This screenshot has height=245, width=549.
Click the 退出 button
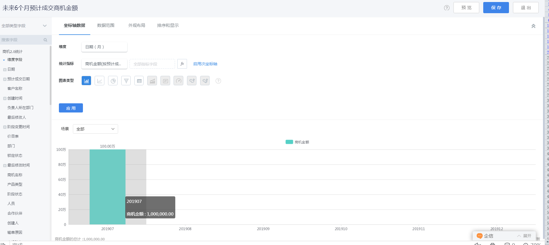(x=526, y=8)
